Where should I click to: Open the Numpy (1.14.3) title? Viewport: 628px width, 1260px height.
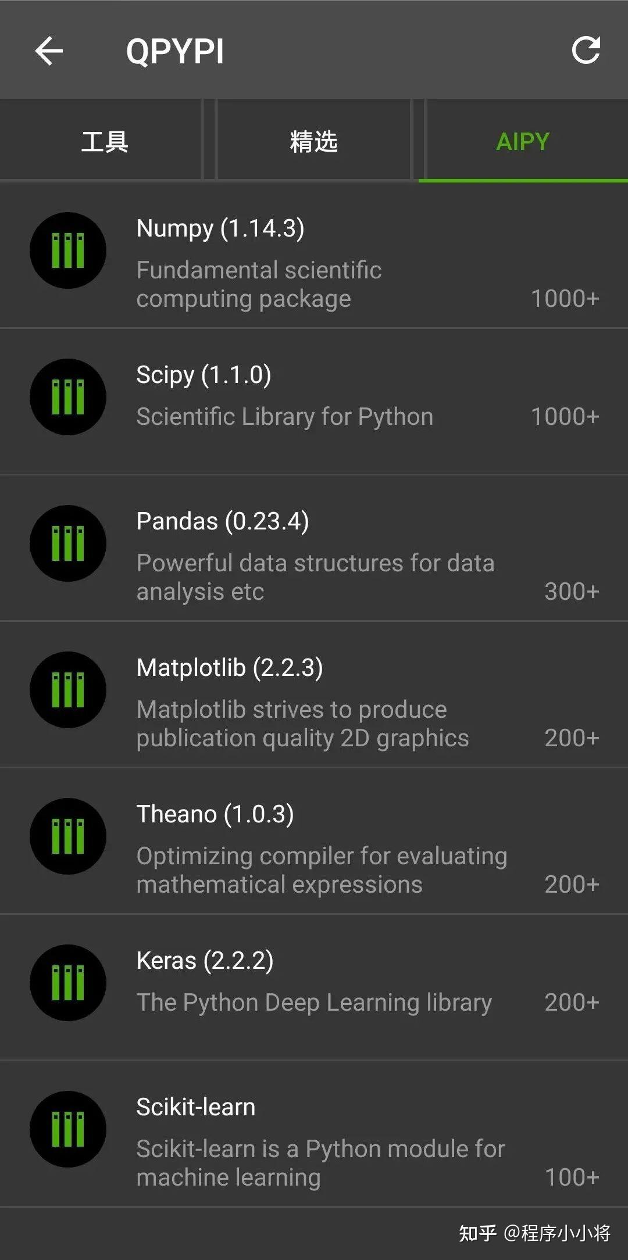coord(220,228)
